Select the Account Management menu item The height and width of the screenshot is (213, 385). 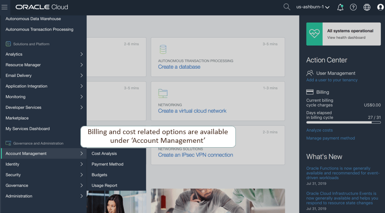point(44,153)
